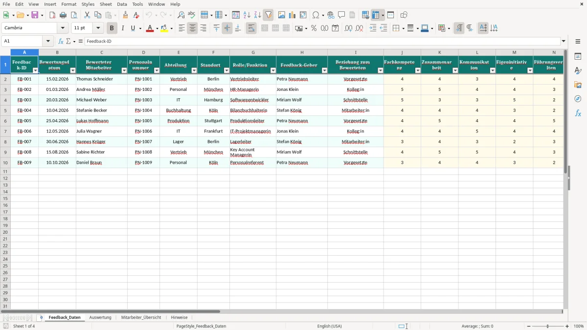Screen dimensions: 587x330
Task: Open the Cambria font name dropdown
Action: [63, 28]
